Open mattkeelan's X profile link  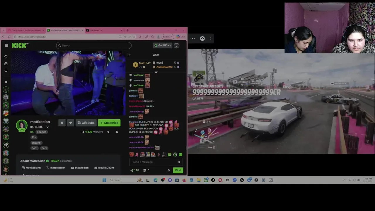56,168
